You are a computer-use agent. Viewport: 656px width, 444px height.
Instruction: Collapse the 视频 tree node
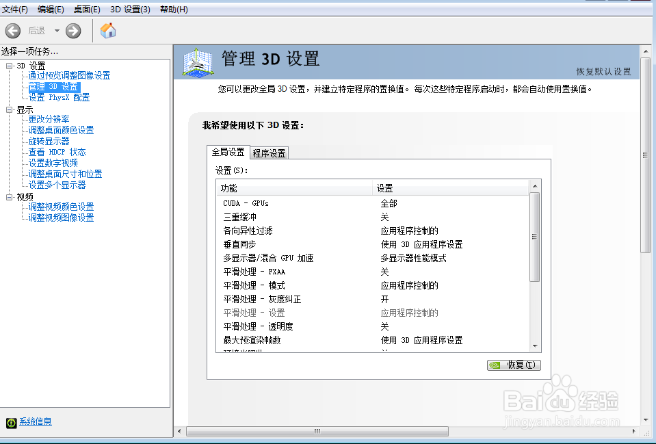(9, 197)
